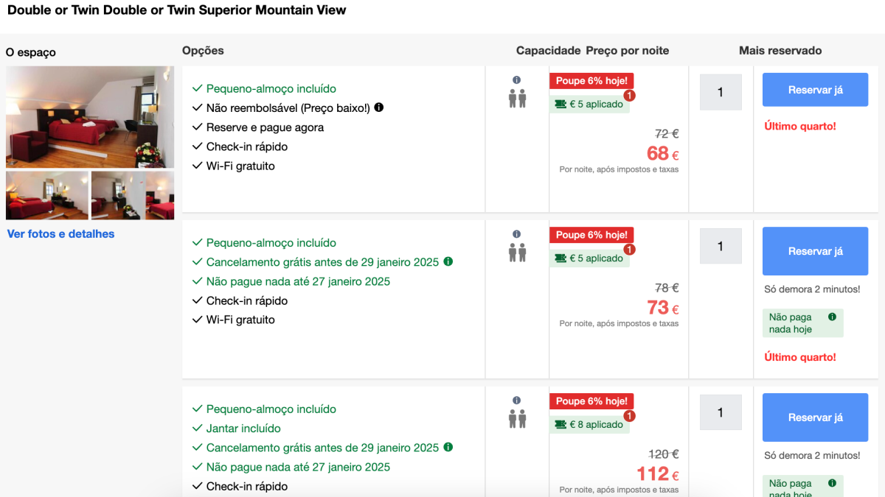885x497 pixels.
Task: Click green info icon in third row's cancelamento line
Action: point(448,447)
